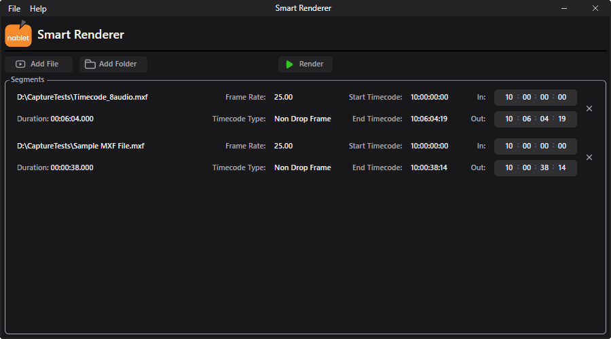Select the D:\CaptureTests\Timecode_8audio.mxf file path
This screenshot has width=611, height=339.
coord(82,98)
